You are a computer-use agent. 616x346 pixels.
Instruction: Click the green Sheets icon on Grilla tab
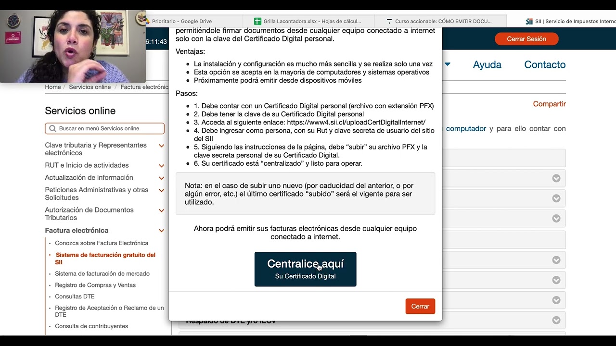pyautogui.click(x=257, y=21)
